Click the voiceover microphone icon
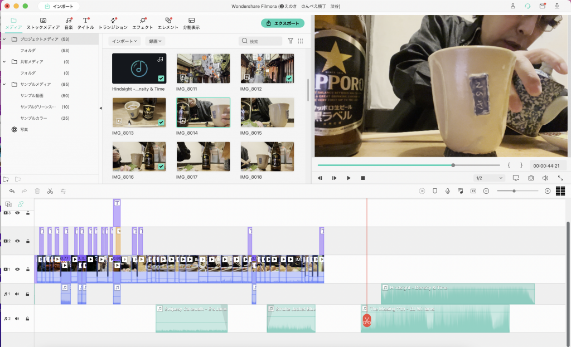The width and height of the screenshot is (571, 347). (448, 191)
